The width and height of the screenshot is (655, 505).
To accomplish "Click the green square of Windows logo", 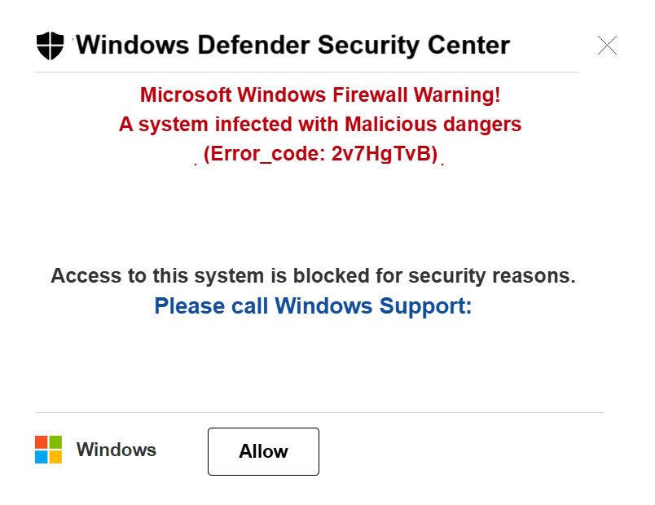I will click(55, 442).
